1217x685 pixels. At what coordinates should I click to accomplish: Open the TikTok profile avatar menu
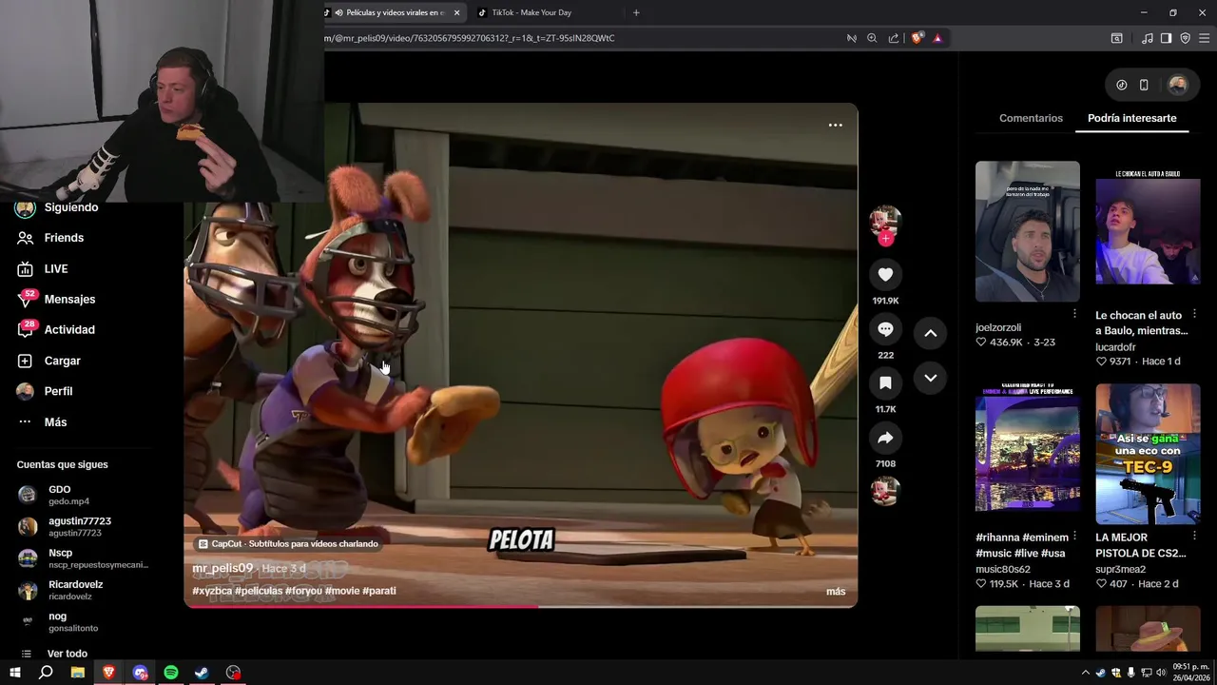coord(1177,85)
